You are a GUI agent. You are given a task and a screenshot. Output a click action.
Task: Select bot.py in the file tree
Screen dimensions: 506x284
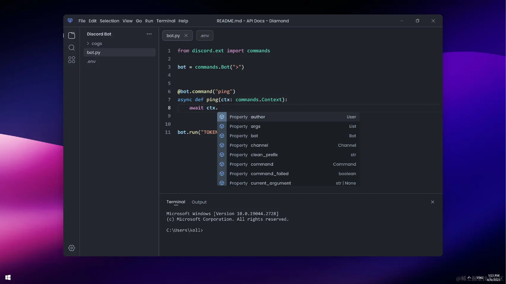point(120,52)
